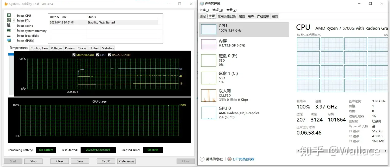This screenshot has height=167, width=390.
Task: Enable the Stress CPU checkbox
Action: (15, 16)
